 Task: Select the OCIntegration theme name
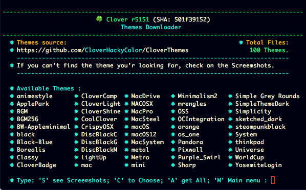201,119
